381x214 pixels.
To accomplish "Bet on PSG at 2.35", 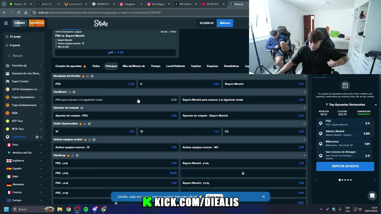I will pyautogui.click(x=95, y=84).
